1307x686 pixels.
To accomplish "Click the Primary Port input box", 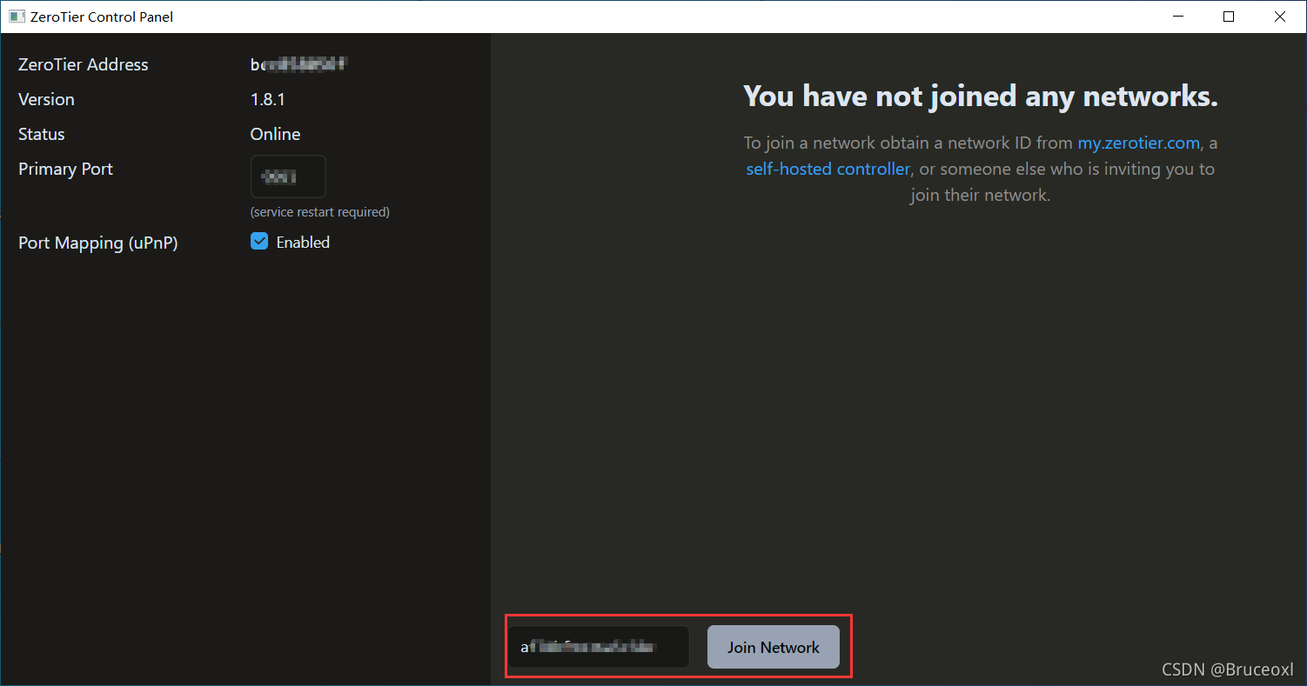I will [x=288, y=176].
